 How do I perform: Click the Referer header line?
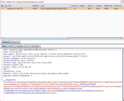pyautogui.click(x=36, y=74)
